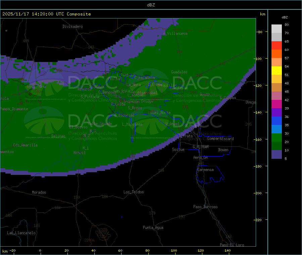This screenshot has height=255, width=302.
Task: Click the Co_Diamante label
Action: click(x=31, y=101)
